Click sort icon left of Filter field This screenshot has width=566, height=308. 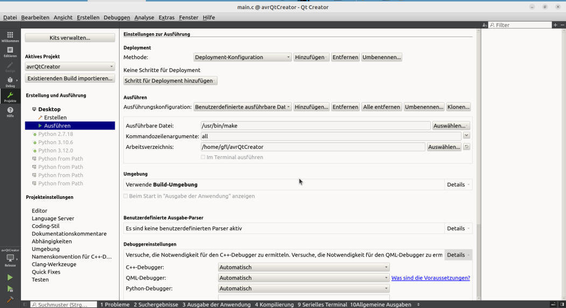(485, 25)
